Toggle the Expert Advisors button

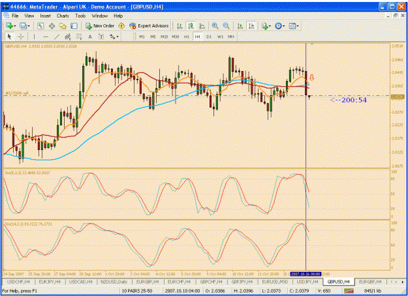149,25
